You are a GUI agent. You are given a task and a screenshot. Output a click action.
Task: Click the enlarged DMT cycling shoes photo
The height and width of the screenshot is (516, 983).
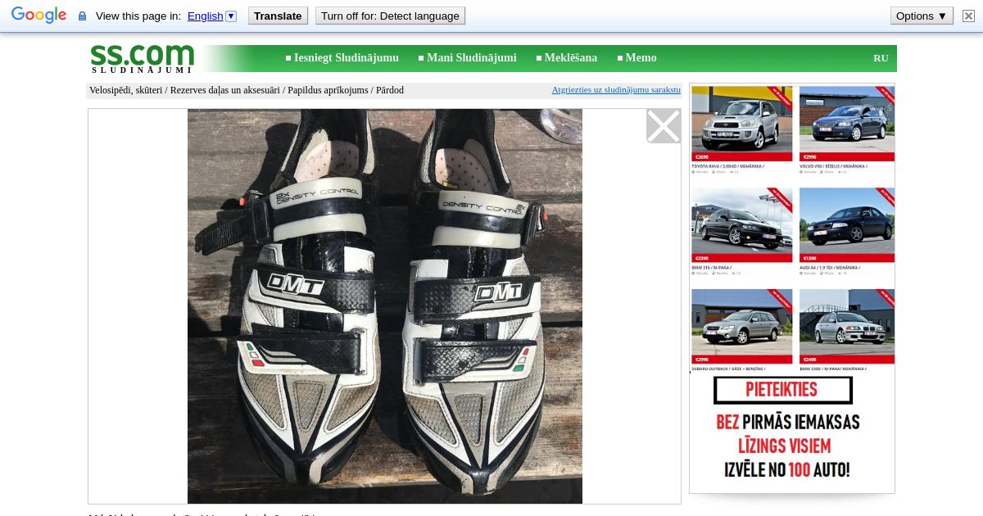pos(385,306)
